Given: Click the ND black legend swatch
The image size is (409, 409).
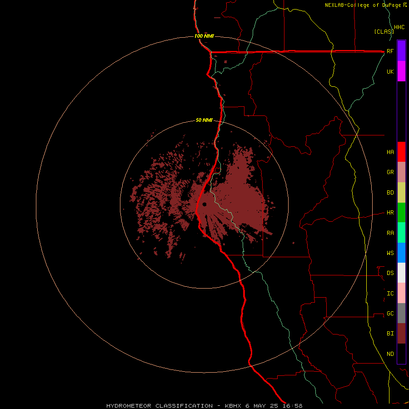Looking at the screenshot, I should [401, 354].
